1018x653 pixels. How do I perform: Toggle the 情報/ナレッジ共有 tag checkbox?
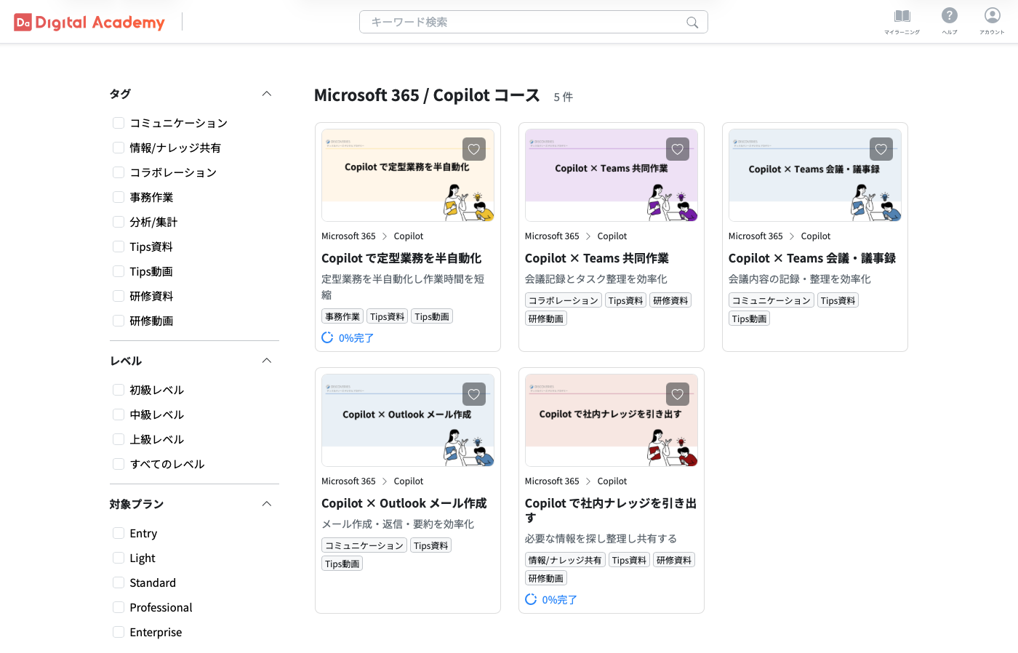pos(119,148)
